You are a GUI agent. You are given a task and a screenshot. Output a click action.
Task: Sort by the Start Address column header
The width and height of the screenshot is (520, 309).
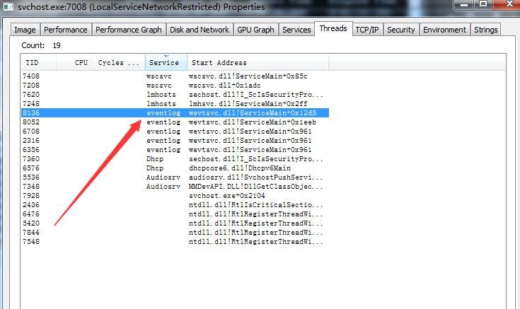pos(258,63)
